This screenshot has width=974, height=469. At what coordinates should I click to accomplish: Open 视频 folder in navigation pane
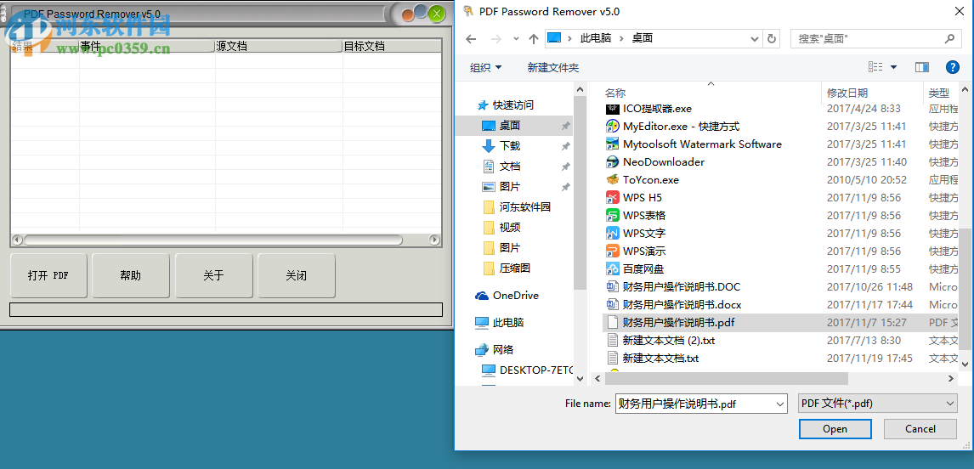(510, 228)
